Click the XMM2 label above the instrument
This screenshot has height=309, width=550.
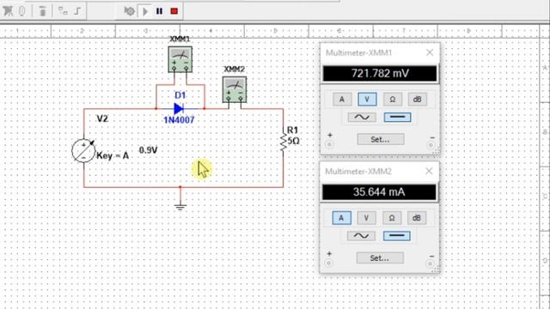(235, 70)
